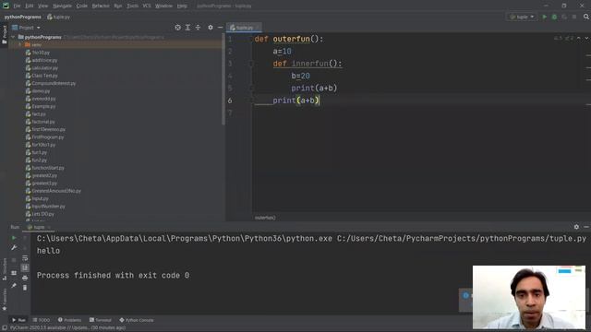Open the Edit menu
The width and height of the screenshot is (591, 332).
pyautogui.click(x=30, y=6)
